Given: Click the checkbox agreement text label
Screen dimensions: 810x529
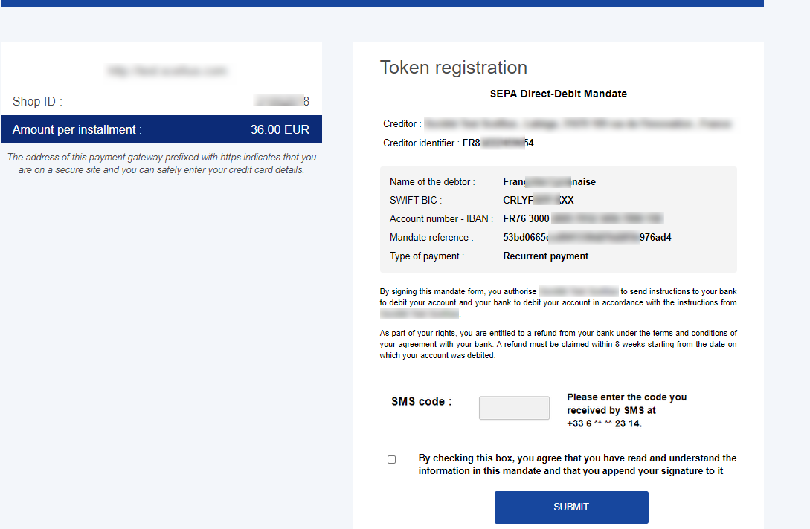Looking at the screenshot, I should [x=577, y=464].
